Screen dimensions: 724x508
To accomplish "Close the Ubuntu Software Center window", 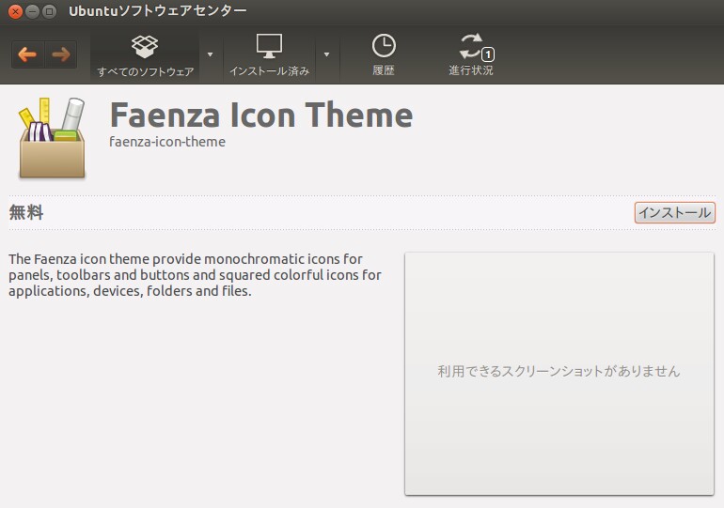I will (15, 11).
